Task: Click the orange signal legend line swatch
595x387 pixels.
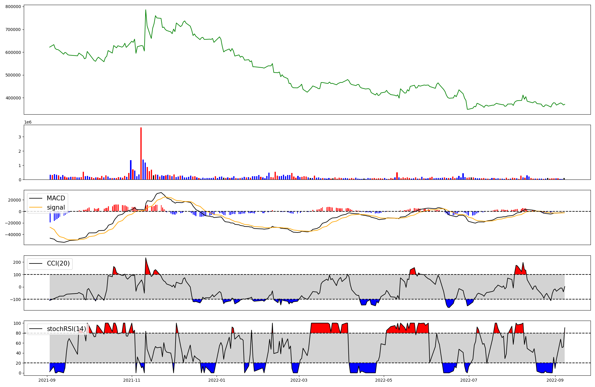Action: [35, 207]
